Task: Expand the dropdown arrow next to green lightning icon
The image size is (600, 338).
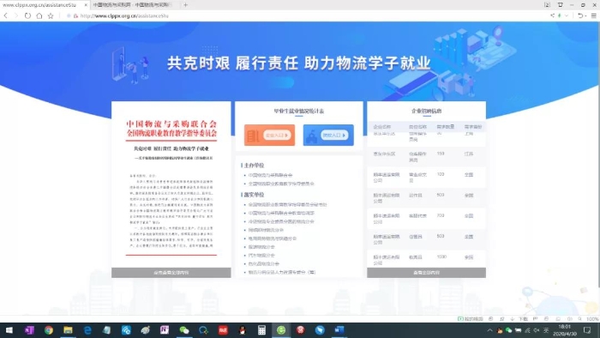Action: (567, 15)
